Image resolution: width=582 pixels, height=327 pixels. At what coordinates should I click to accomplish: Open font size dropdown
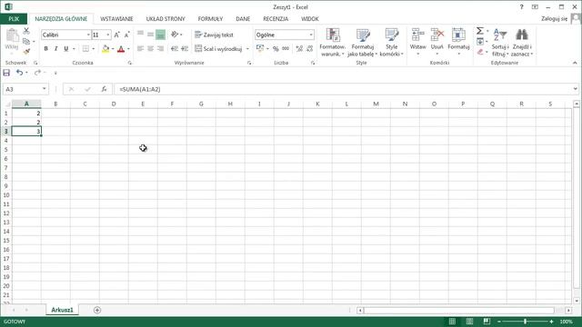[x=108, y=35]
